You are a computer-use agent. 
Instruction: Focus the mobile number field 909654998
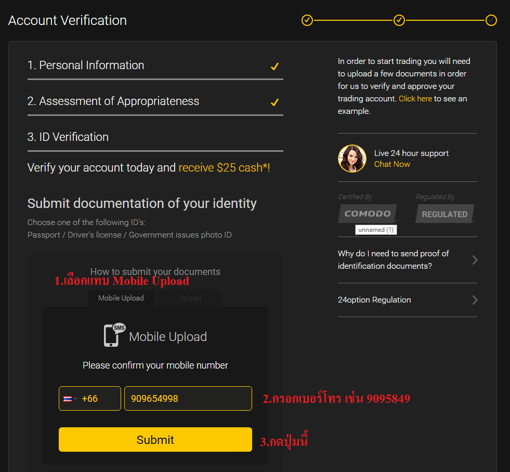188,399
